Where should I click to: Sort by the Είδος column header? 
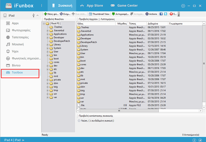point(96,24)
